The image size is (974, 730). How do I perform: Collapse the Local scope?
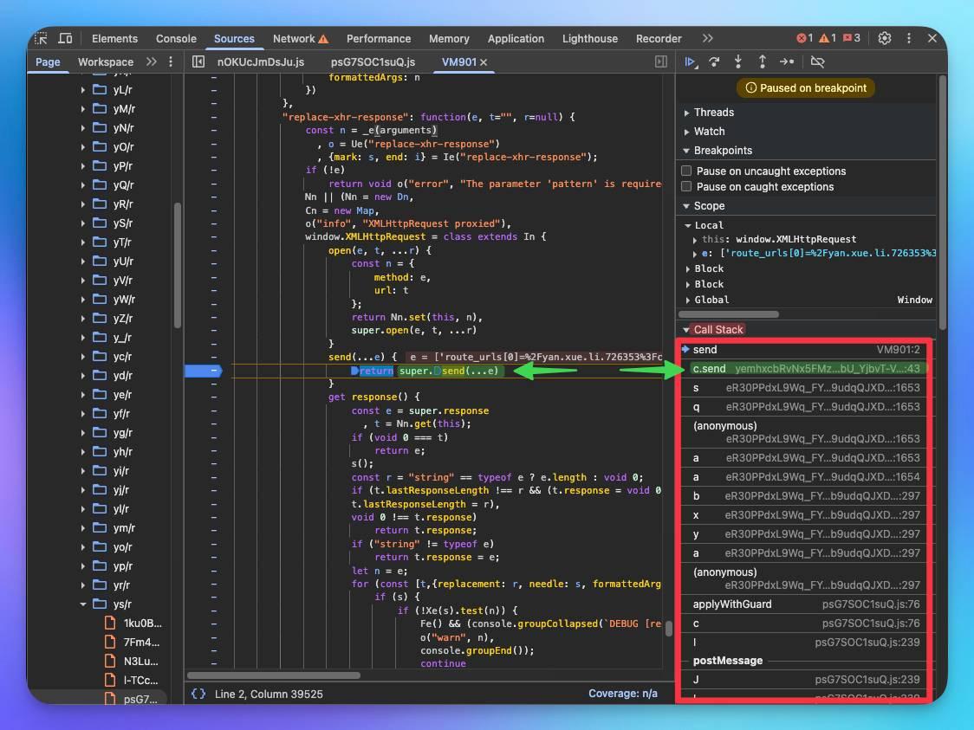coord(688,225)
